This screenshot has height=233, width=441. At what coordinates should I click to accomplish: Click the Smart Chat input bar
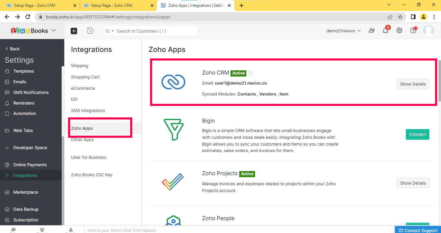coord(239,230)
